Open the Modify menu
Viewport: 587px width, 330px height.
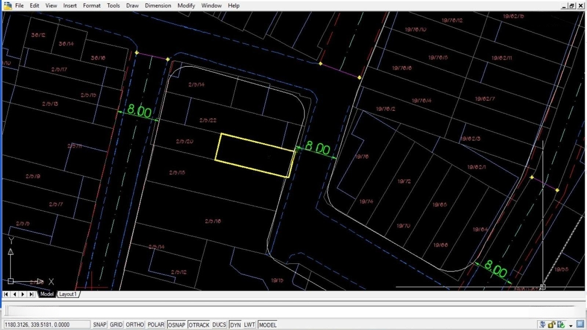(x=186, y=5)
